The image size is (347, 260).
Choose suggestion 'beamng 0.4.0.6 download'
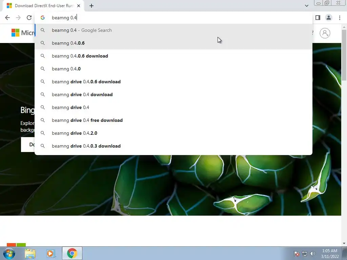coord(173,56)
